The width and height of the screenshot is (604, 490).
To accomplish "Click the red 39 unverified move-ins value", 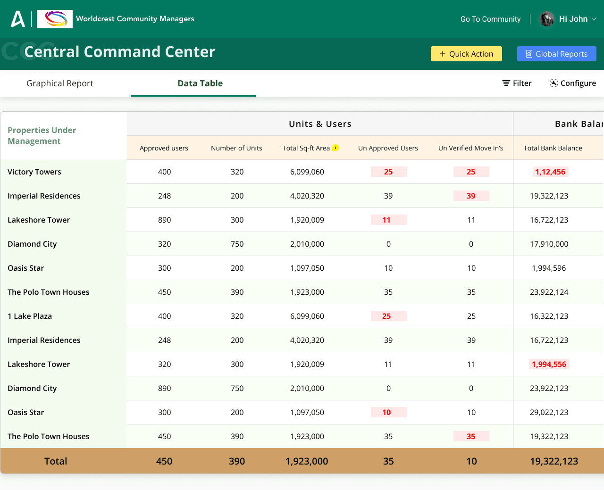I will [471, 196].
